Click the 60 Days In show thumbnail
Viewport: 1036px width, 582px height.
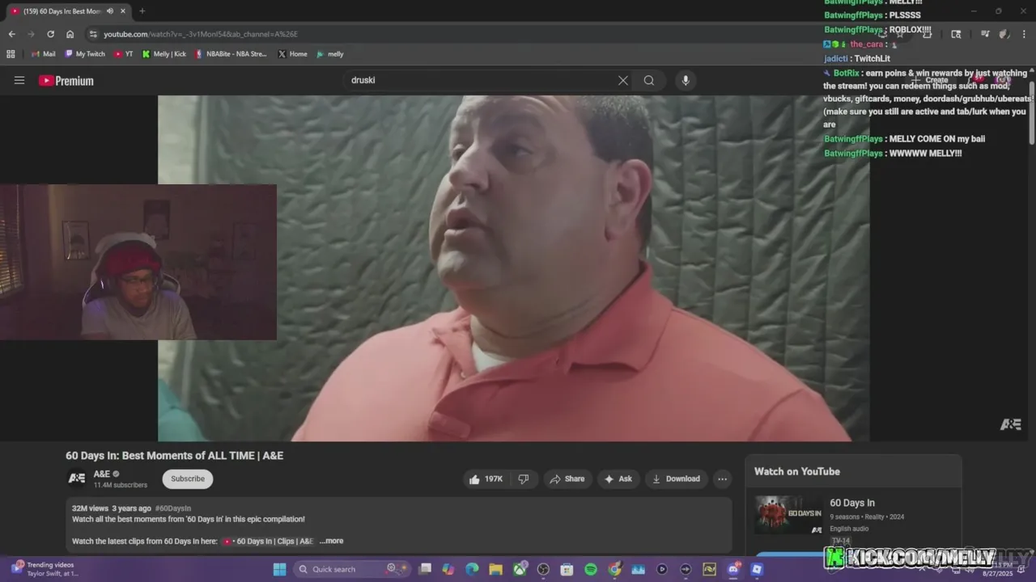[x=788, y=515]
